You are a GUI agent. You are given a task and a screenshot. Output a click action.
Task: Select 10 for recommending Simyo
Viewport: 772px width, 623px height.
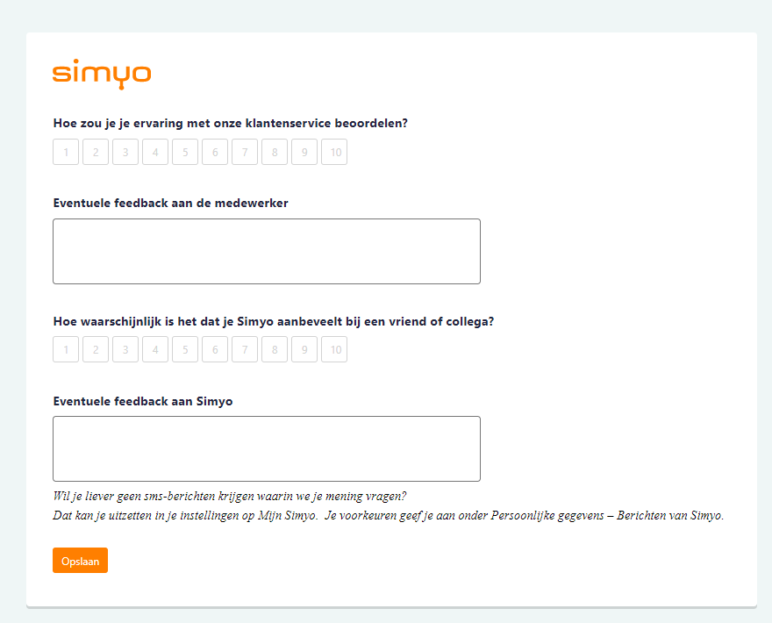[334, 349]
